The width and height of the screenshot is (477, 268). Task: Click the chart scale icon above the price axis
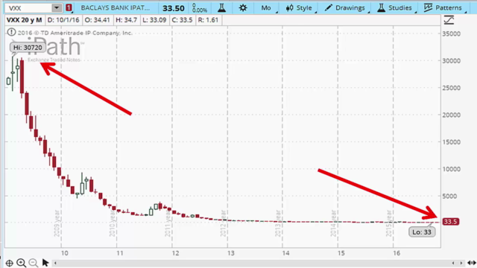[x=449, y=20]
